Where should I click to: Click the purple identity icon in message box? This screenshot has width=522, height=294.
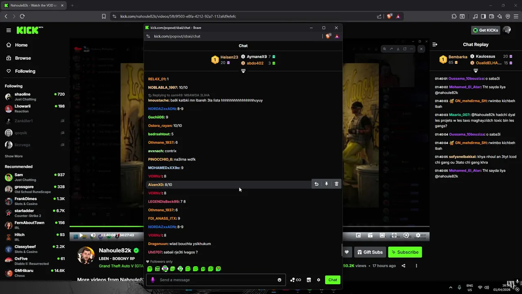coord(153,280)
